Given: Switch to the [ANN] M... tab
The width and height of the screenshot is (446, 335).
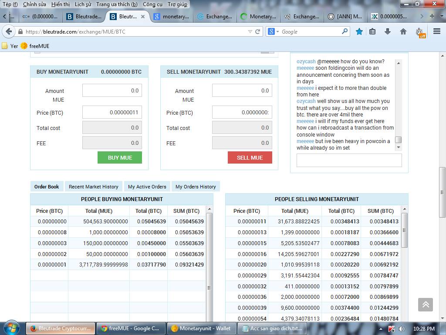Looking at the screenshot, I should 345,17.
